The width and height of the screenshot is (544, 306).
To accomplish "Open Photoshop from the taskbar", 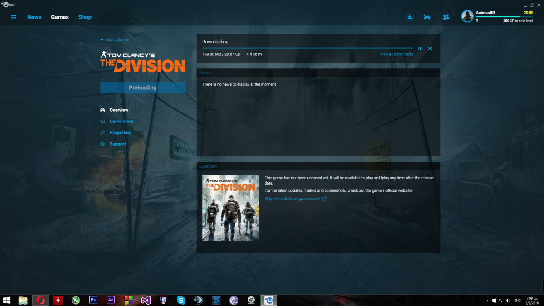I will pyautogui.click(x=93, y=300).
